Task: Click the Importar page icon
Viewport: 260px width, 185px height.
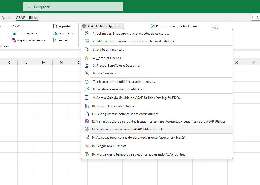Action: (x=55, y=26)
